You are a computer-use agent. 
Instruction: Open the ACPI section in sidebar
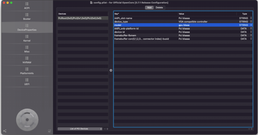(x=27, y=6)
